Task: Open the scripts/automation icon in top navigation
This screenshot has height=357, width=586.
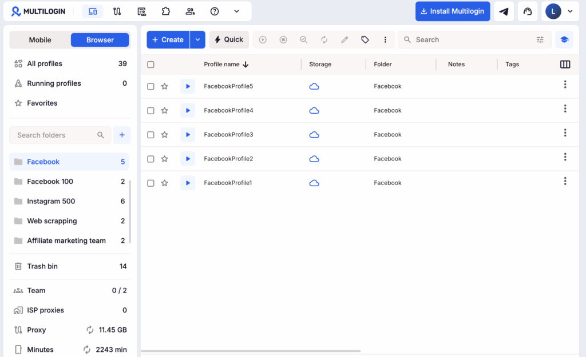Action: click(x=142, y=11)
